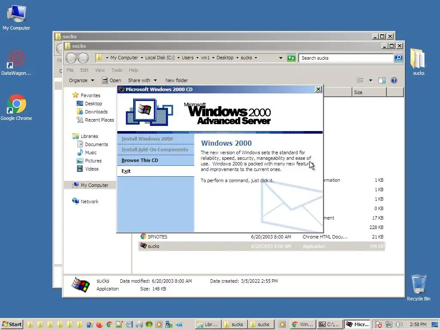Image resolution: width=440 pixels, height=330 pixels.
Task: Open the Edit menu
Action: click(84, 70)
